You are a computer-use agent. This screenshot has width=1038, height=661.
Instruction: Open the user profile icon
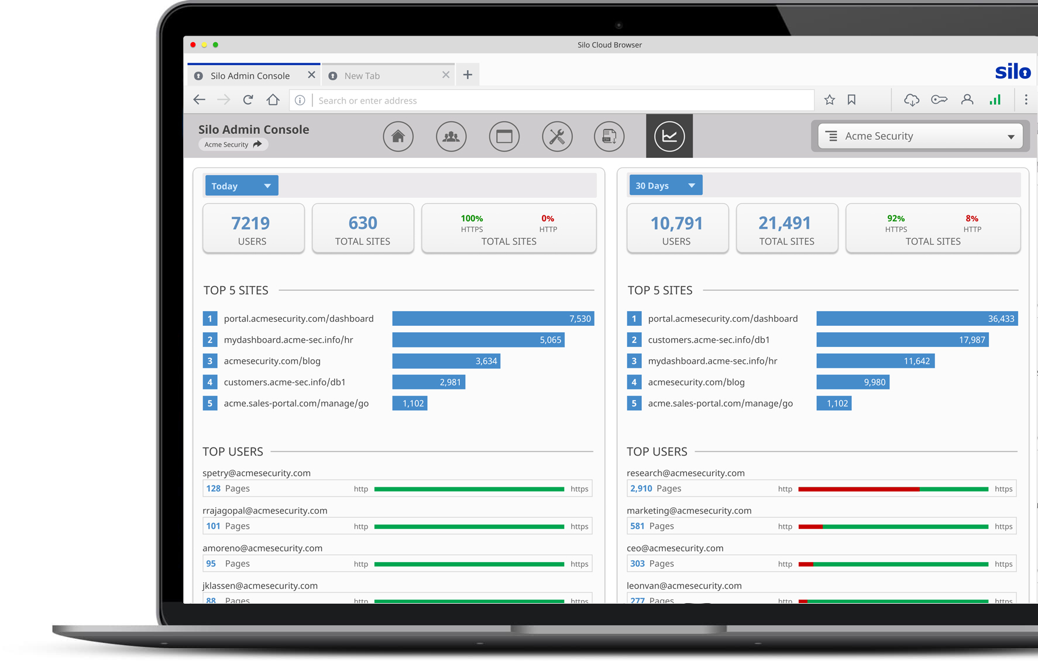(x=967, y=100)
